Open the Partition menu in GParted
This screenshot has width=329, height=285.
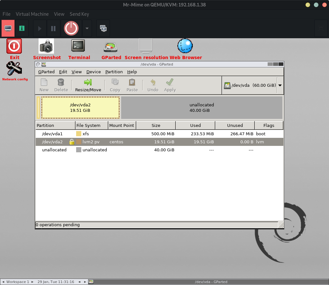114,72
